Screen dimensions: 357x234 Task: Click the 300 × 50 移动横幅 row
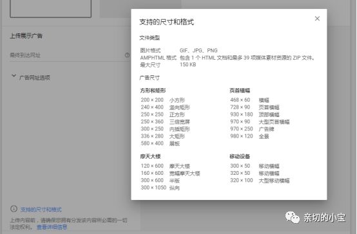255,166
